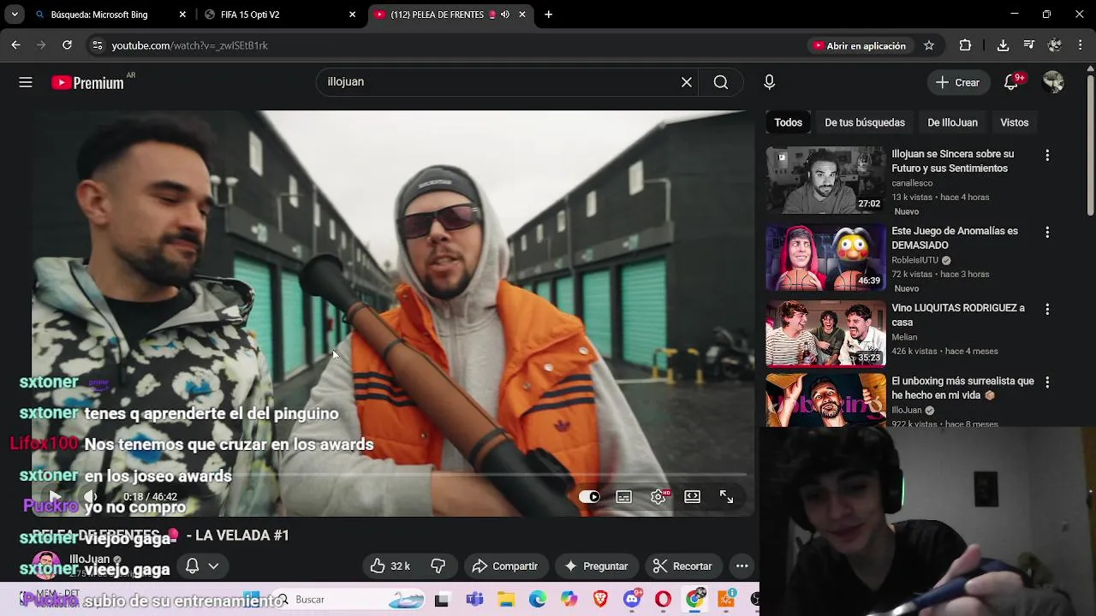Open the player settings gear
The image size is (1096, 616).
(x=658, y=496)
